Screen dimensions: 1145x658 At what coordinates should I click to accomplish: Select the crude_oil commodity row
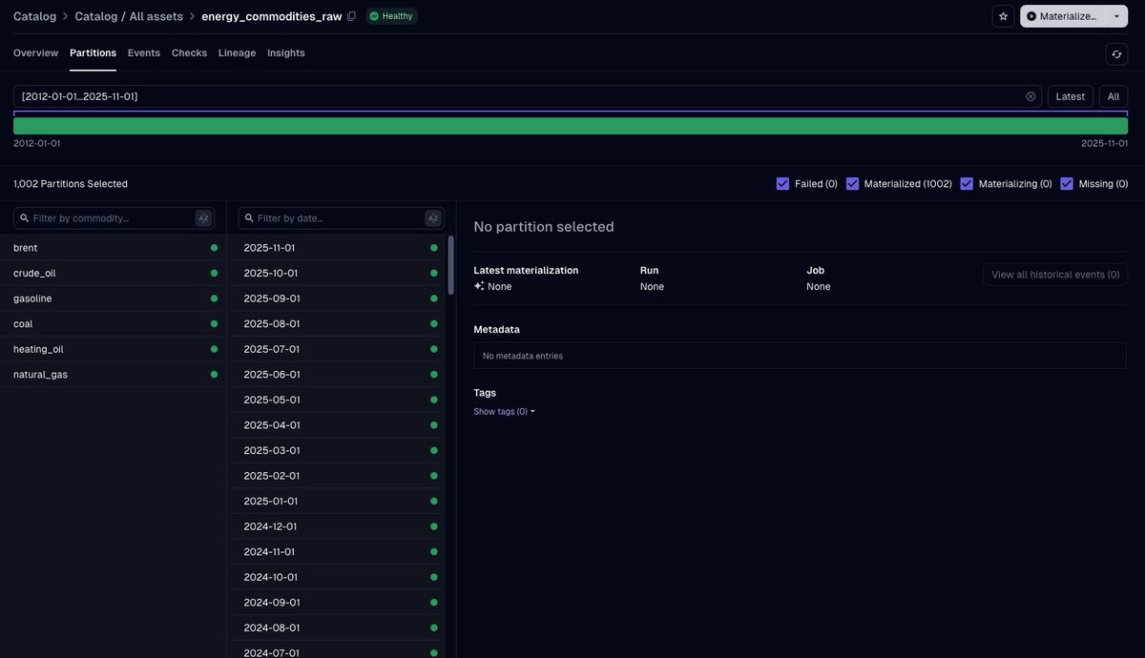(x=114, y=273)
